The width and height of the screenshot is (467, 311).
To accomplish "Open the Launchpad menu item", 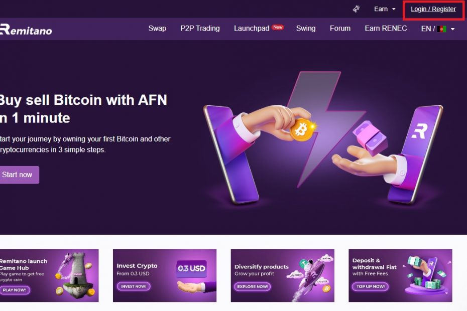I will [x=252, y=28].
